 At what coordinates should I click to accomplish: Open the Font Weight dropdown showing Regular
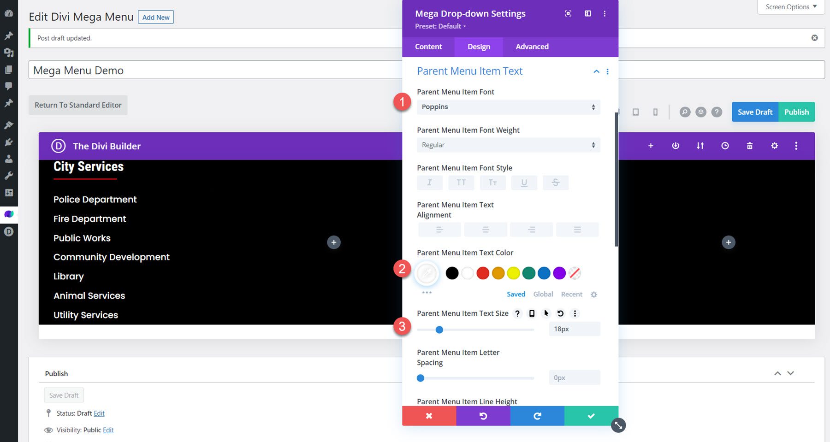pyautogui.click(x=508, y=145)
